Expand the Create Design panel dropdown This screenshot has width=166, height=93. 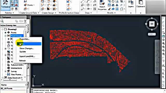click(x=56, y=13)
